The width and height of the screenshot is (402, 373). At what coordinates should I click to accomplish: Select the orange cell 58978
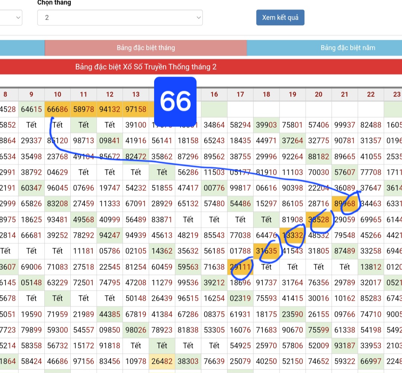(x=83, y=109)
